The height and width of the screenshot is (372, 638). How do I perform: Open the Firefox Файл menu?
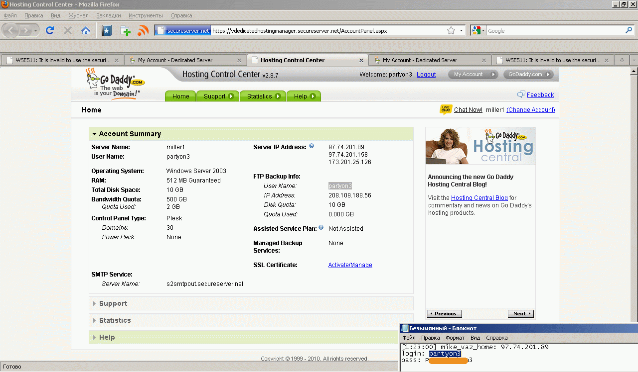10,15
